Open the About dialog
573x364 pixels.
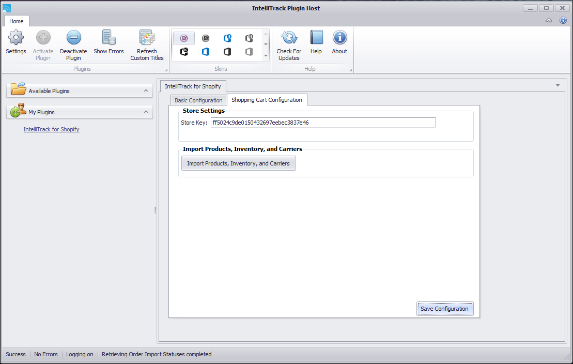click(339, 42)
